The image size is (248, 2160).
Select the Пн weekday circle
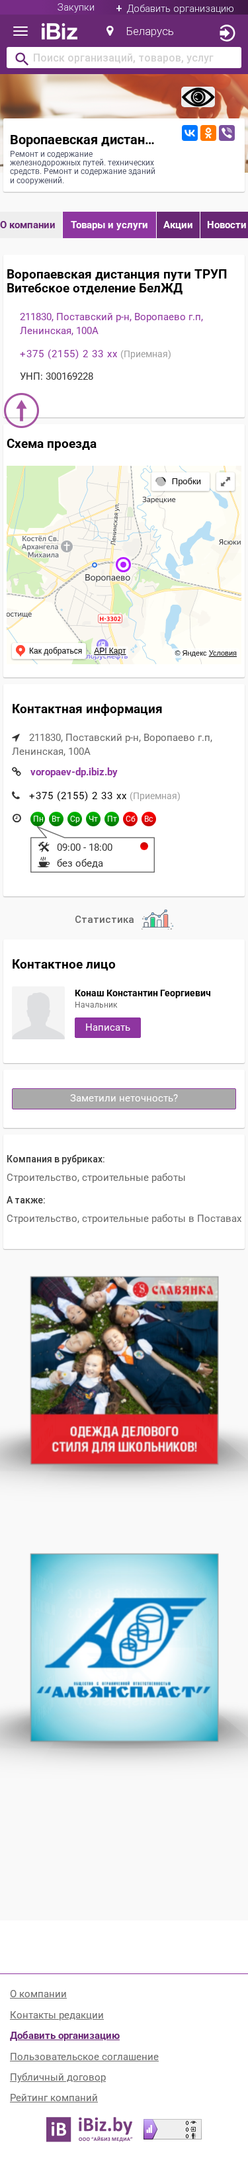pos(38,819)
